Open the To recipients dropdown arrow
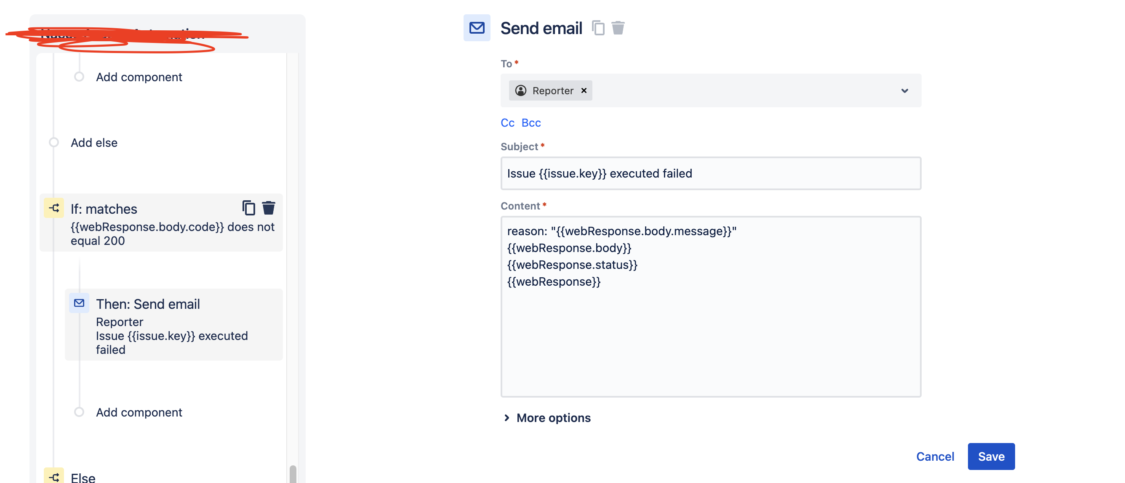 (x=904, y=91)
